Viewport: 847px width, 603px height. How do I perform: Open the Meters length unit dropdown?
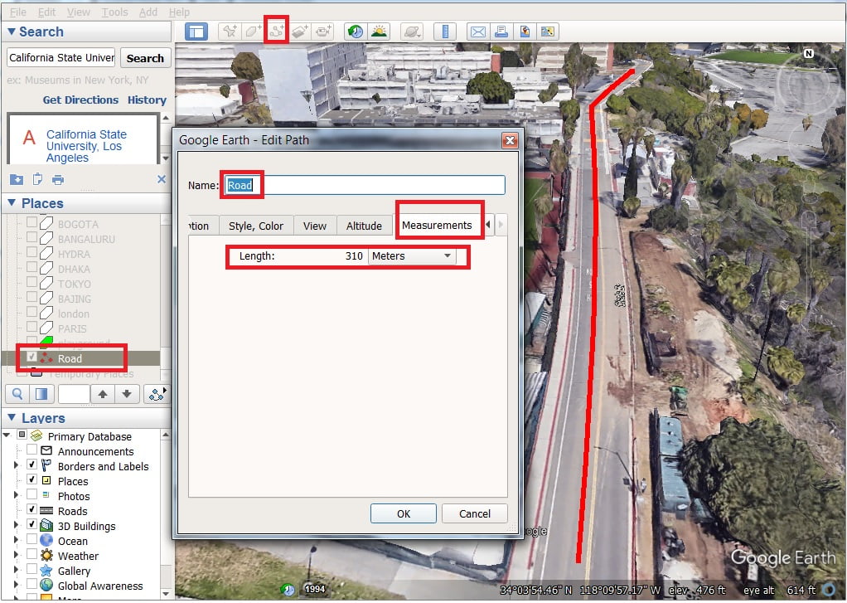(x=412, y=255)
